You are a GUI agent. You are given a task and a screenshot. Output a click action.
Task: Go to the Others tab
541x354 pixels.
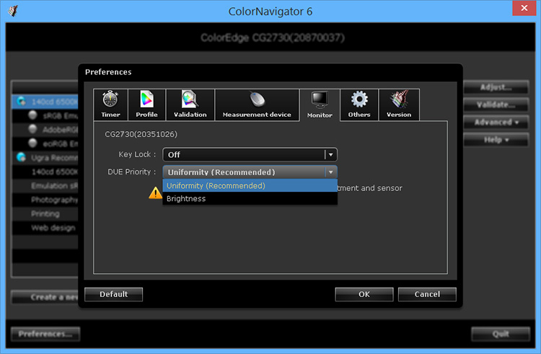tap(359, 105)
